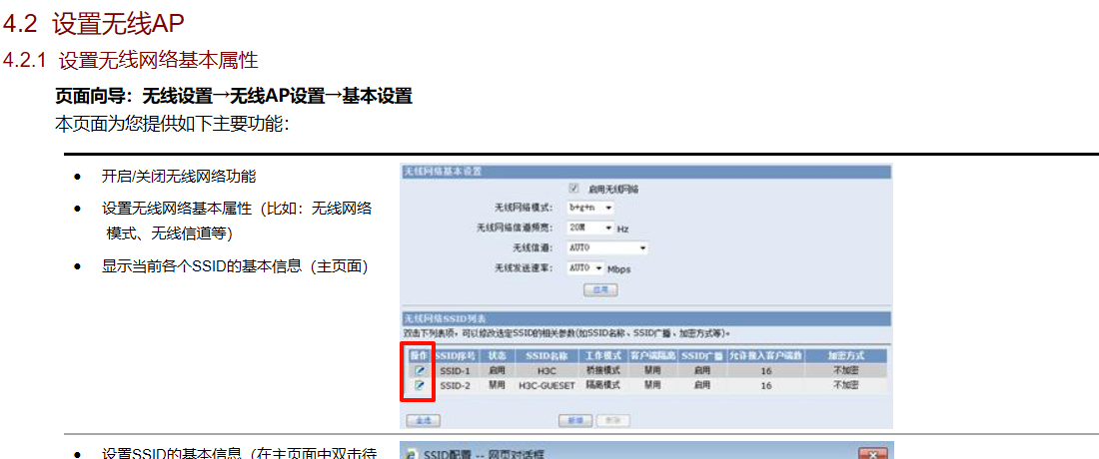Open the 无线发送速率 AUTO dropdown
1099x459 pixels.
(585, 268)
